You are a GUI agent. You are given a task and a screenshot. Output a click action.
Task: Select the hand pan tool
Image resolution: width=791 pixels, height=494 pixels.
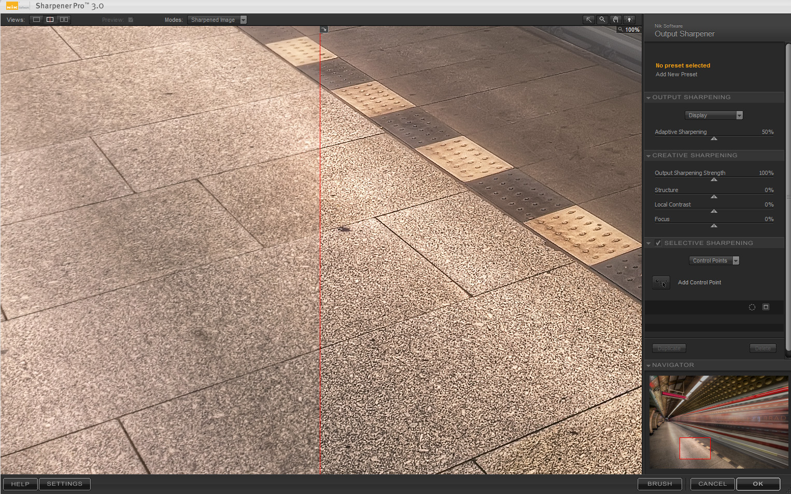click(x=615, y=20)
